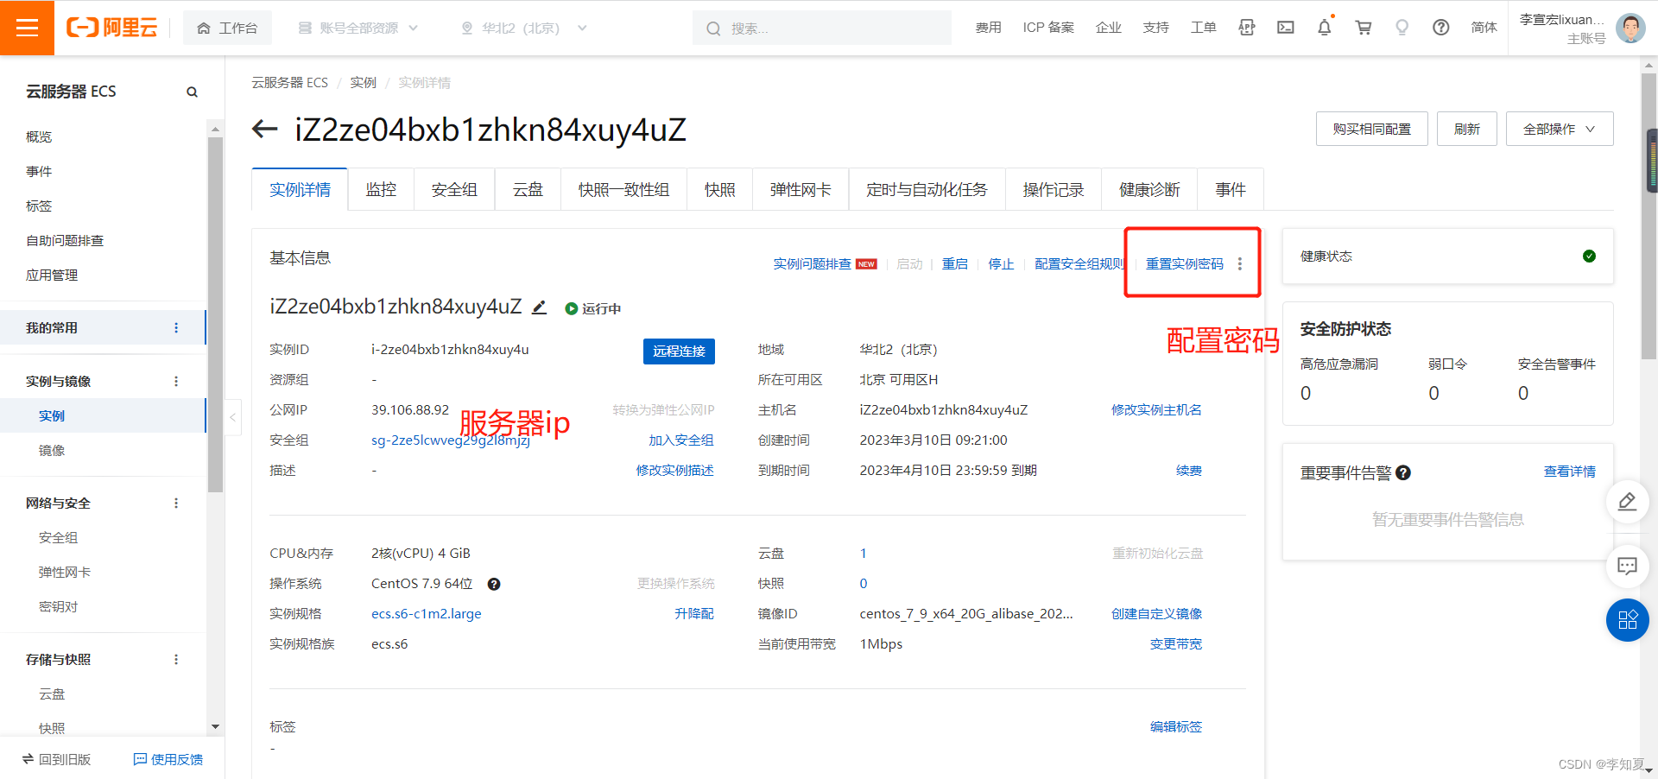Open options dots for 存储与快照

[x=176, y=660]
